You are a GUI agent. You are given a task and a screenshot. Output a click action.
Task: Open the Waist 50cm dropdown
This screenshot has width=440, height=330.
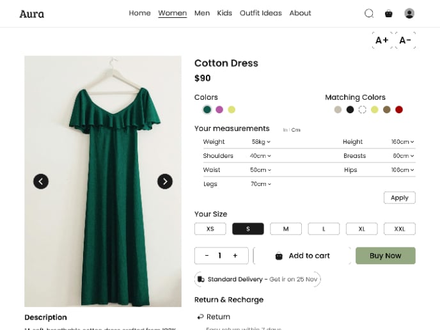coord(261,169)
